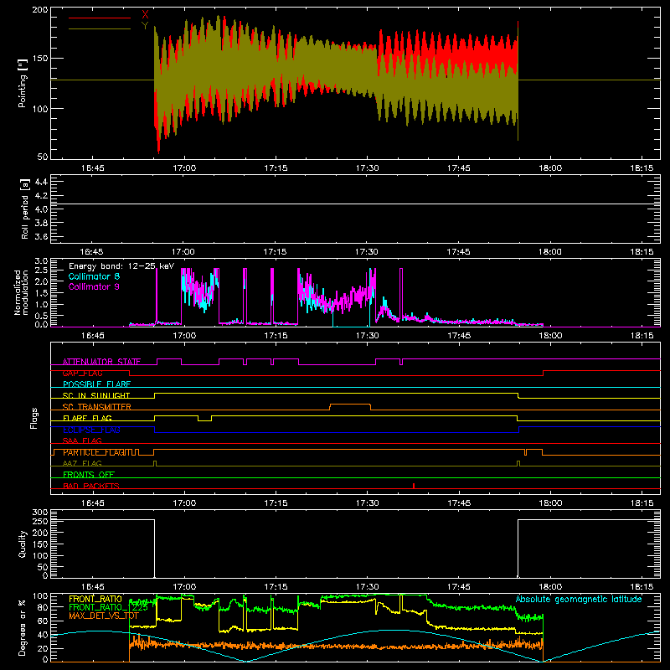The image size is (670, 670).
Task: Select the orange MAX_DET_VS_TOT legend text
Action: pos(104,616)
